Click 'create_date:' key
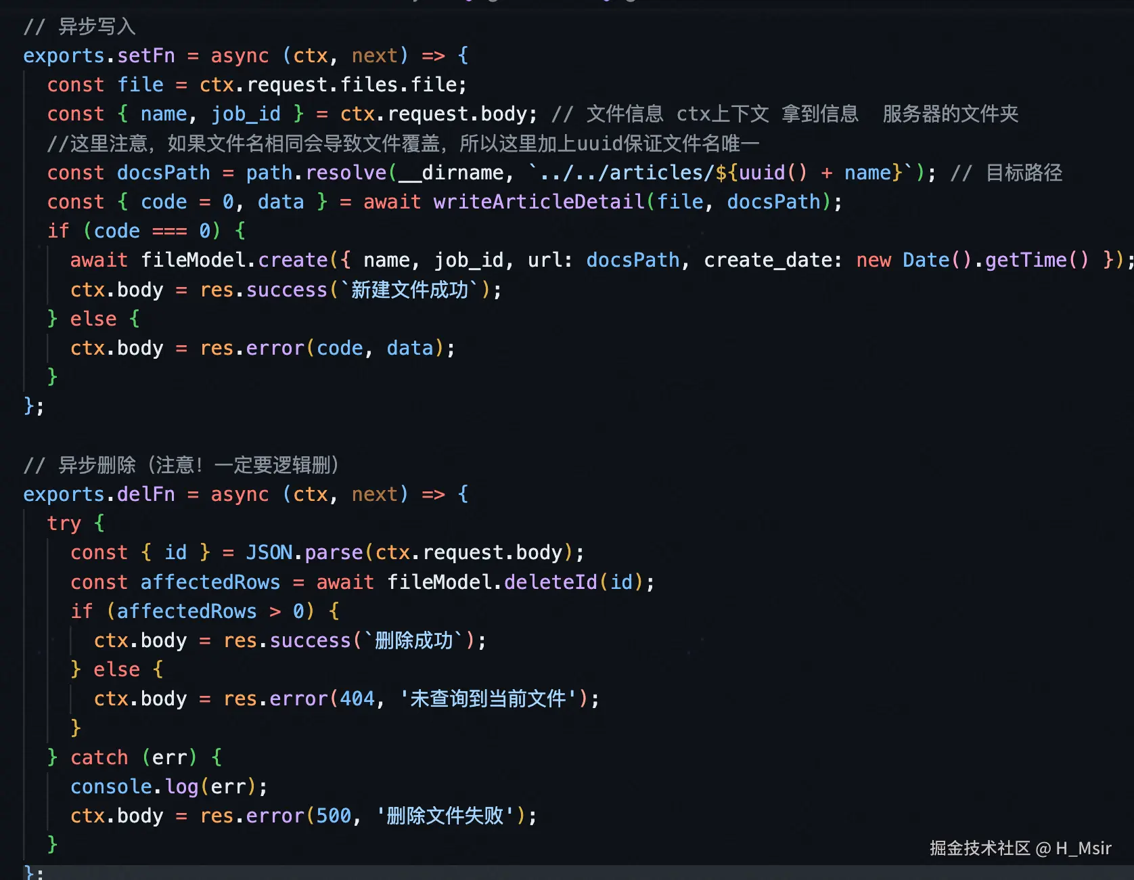1134x880 pixels. (773, 260)
